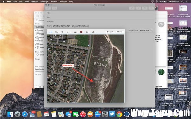Open the Mailbox menu
191x119 pixels.
tap(35, 2)
